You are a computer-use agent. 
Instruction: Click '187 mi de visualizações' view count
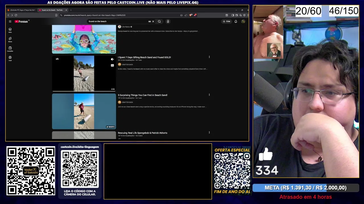point(126,98)
